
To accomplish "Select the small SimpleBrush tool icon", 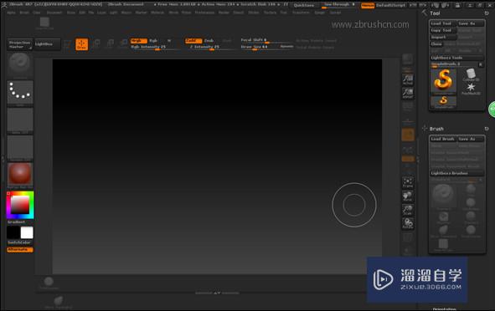I will point(444,102).
